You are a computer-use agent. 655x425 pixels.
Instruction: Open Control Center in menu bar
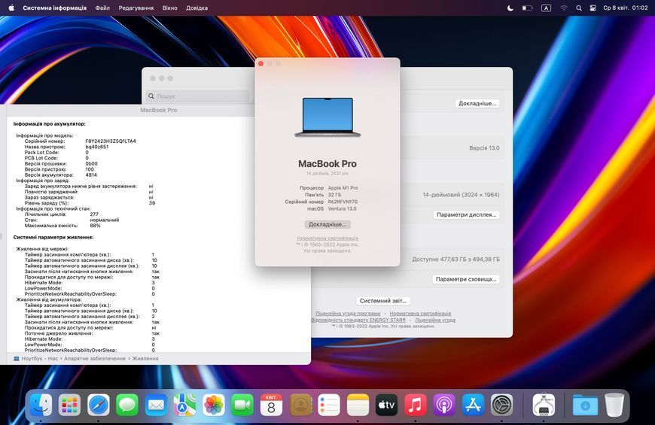(x=593, y=8)
